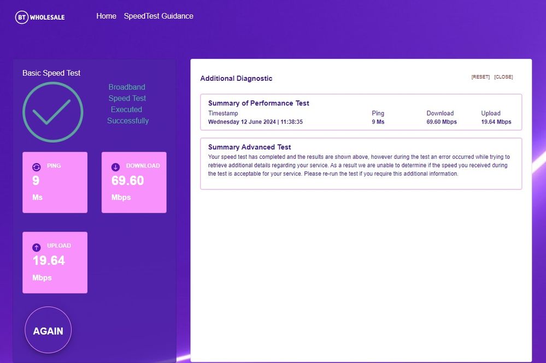Click the BT Wholesale logo

coord(40,17)
